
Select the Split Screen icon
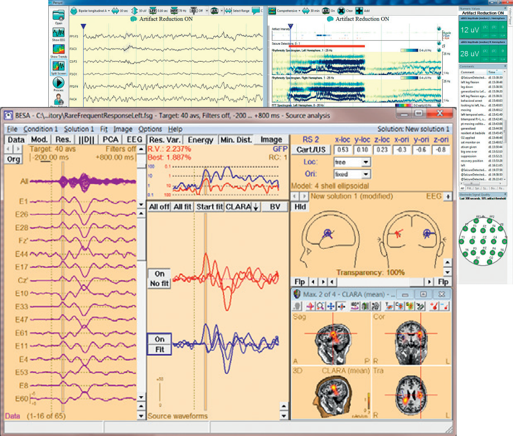click(59, 66)
